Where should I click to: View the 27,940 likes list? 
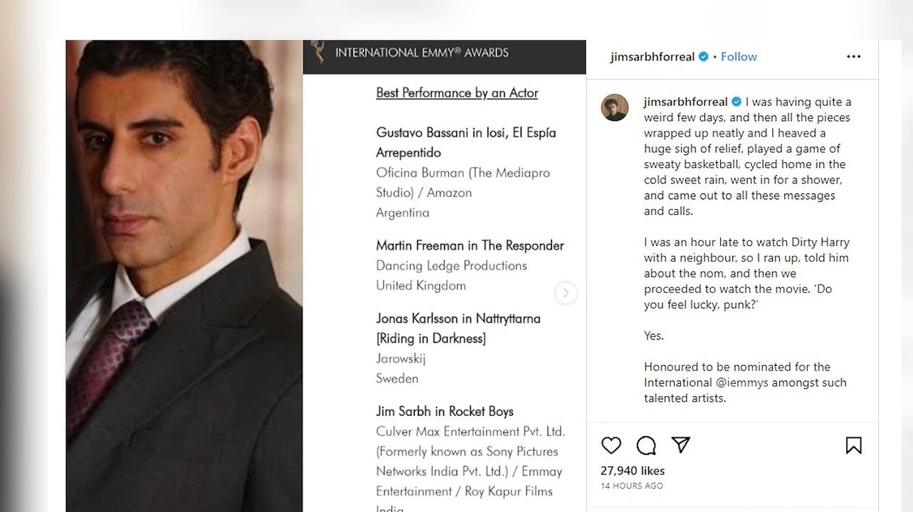(633, 471)
